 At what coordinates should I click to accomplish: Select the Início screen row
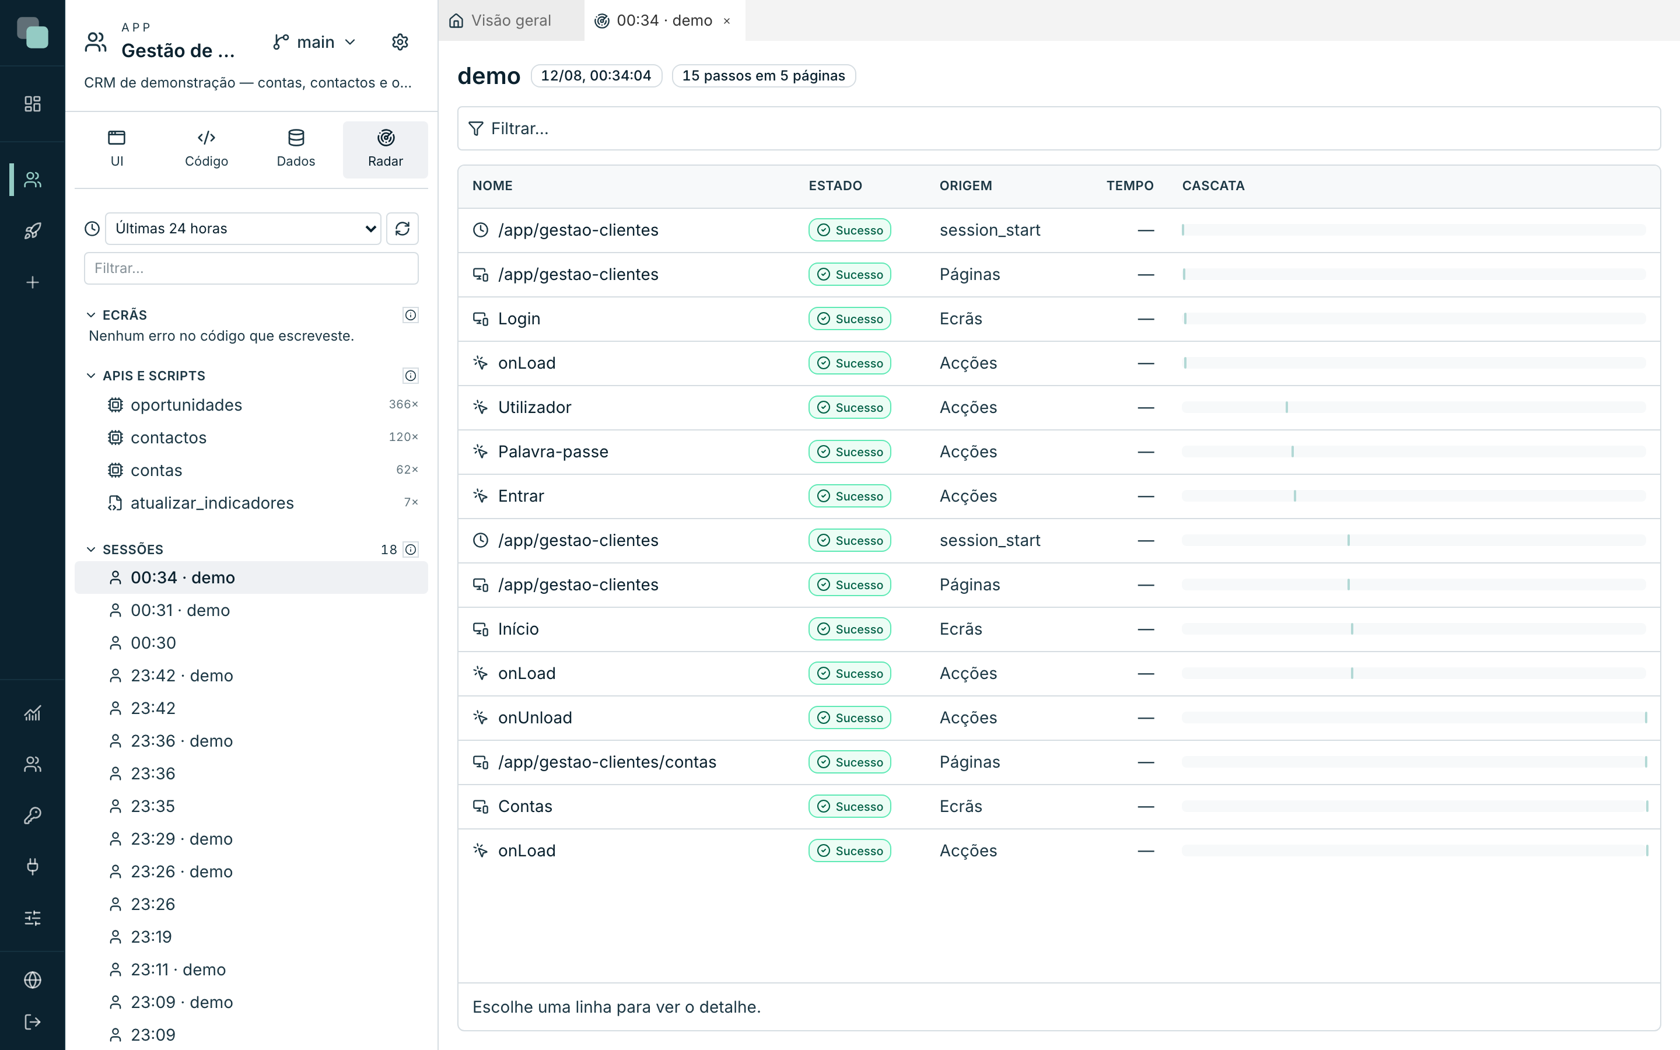pos(1059,629)
